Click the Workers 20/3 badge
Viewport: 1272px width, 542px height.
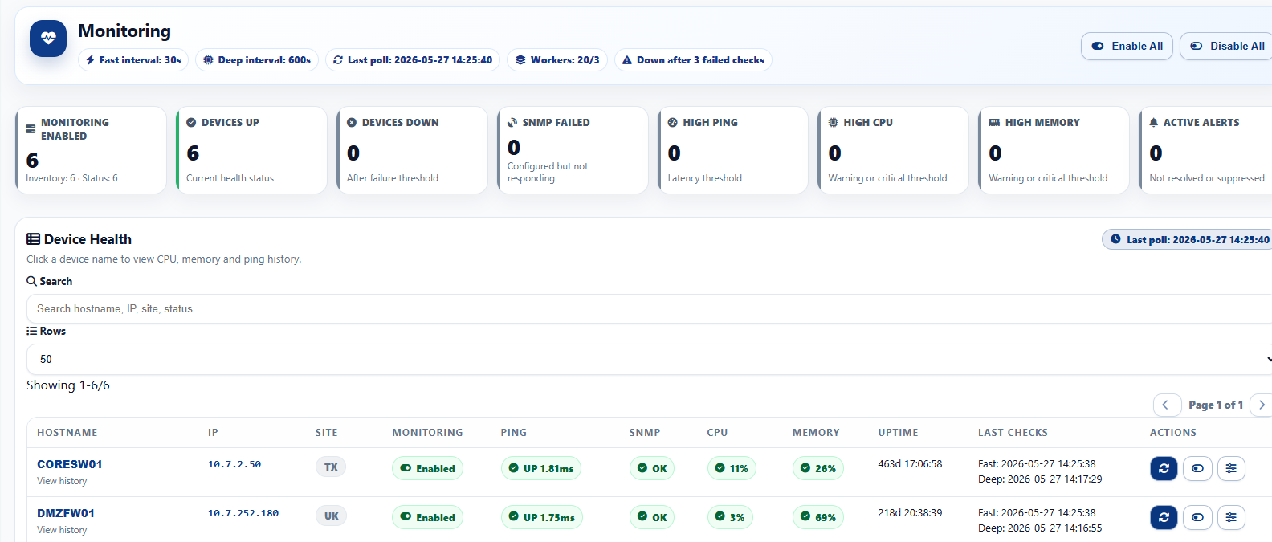(x=557, y=60)
